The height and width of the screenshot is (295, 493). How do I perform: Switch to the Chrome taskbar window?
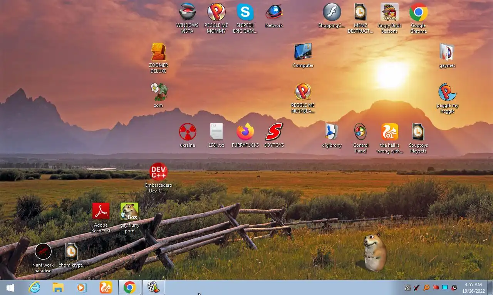click(x=129, y=287)
